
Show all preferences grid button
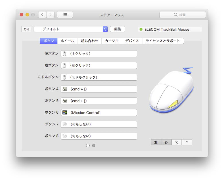[65, 15]
